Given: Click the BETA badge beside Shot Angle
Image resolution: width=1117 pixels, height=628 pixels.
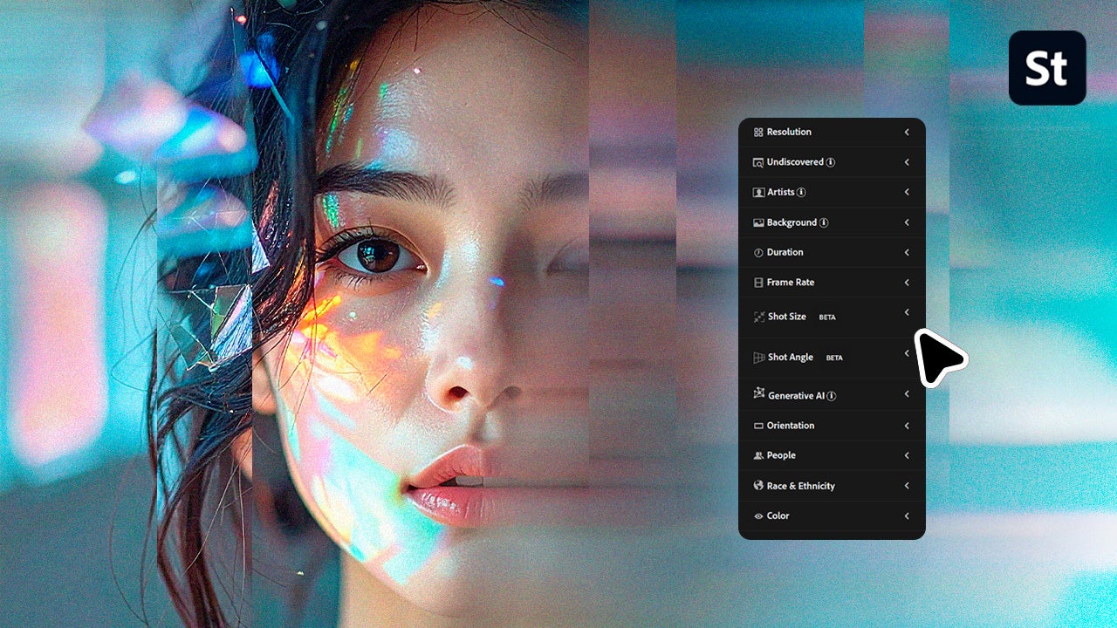Looking at the screenshot, I should pyautogui.click(x=834, y=358).
